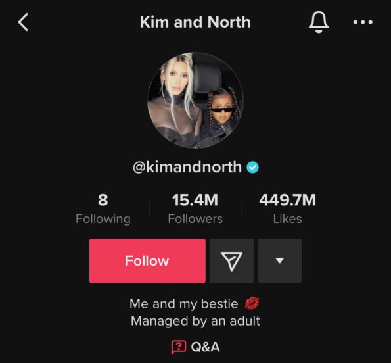Open the 449.7M Likes count
Screen dimensions: 391x363
pos(287,209)
